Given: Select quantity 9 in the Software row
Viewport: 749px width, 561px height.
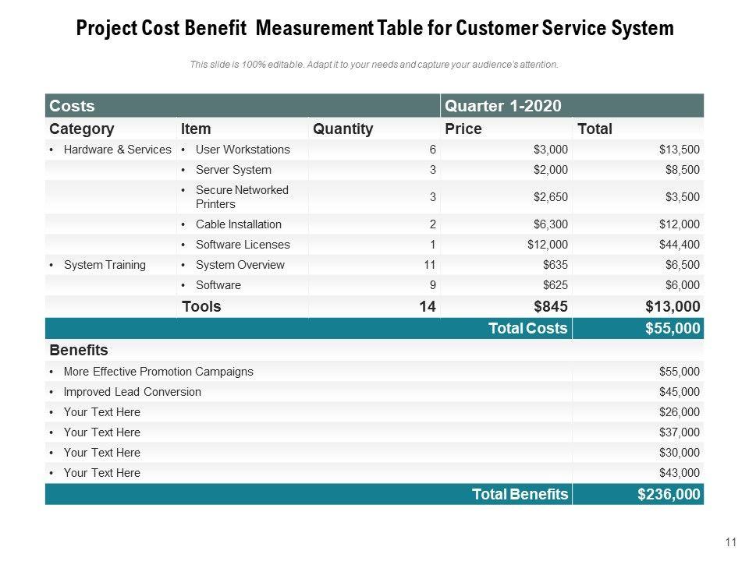Looking at the screenshot, I should (x=433, y=285).
